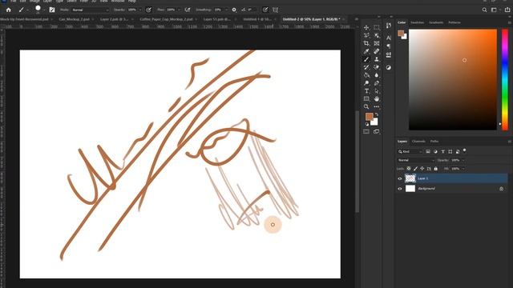The image size is (513, 288).
Task: Select the Eyedropper tool
Action: (x=366, y=51)
